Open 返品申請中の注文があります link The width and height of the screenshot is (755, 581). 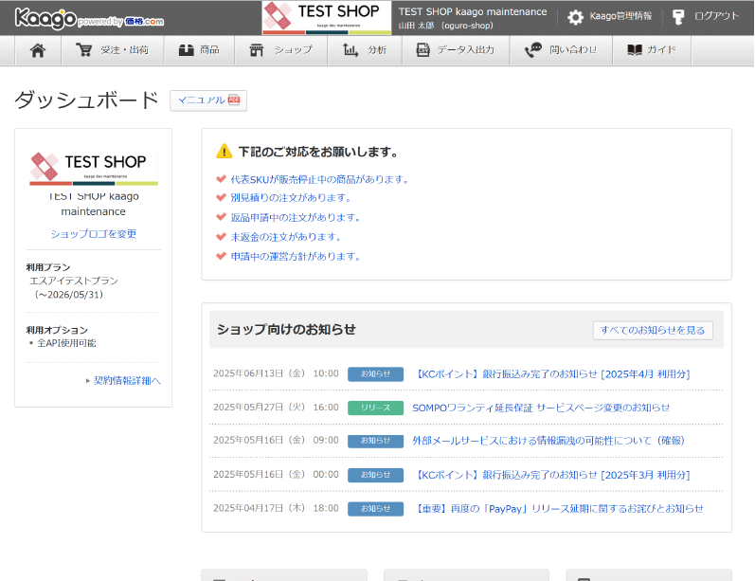click(296, 217)
